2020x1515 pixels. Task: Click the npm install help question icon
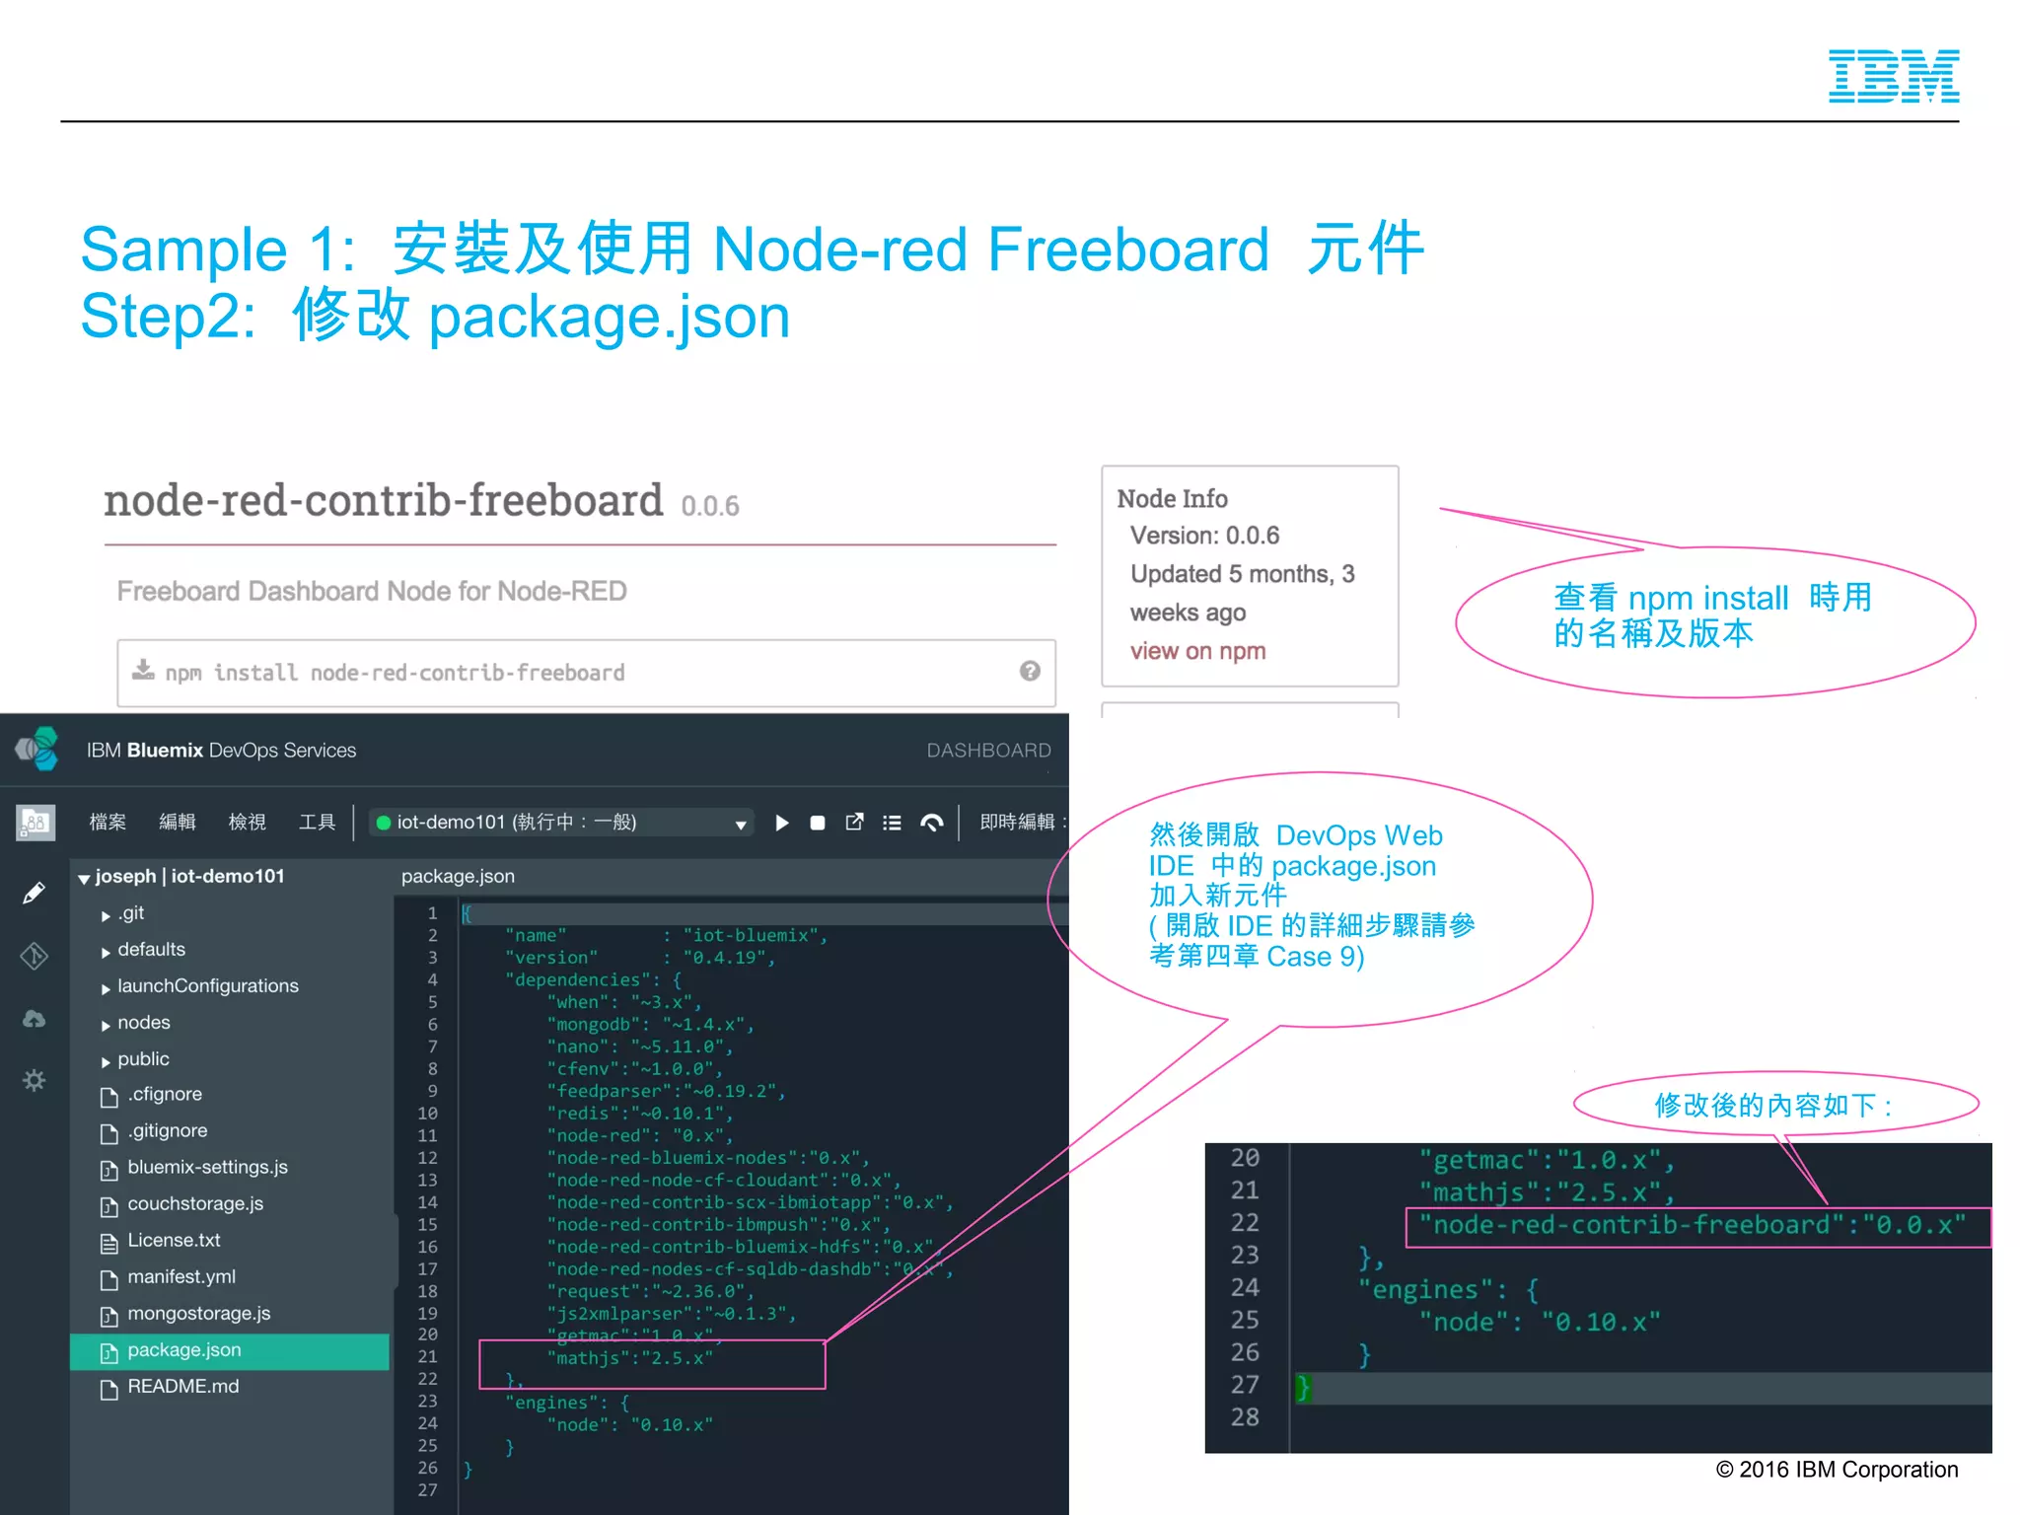tap(1030, 671)
